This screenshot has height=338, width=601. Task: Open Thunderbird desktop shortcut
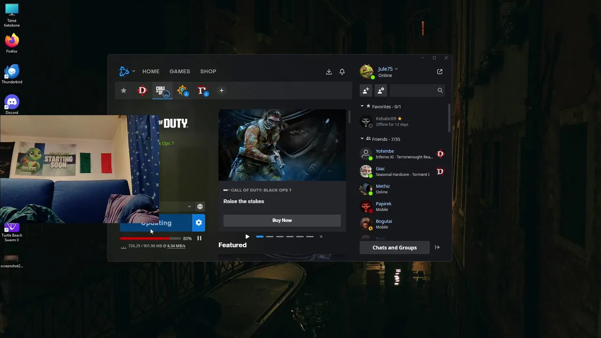[x=12, y=74]
